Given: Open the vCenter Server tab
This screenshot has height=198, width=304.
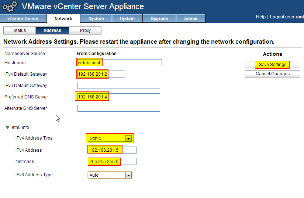Looking at the screenshot, I should pyautogui.click(x=23, y=19).
